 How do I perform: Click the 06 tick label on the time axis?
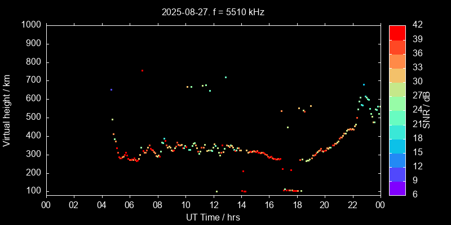point(129,205)
